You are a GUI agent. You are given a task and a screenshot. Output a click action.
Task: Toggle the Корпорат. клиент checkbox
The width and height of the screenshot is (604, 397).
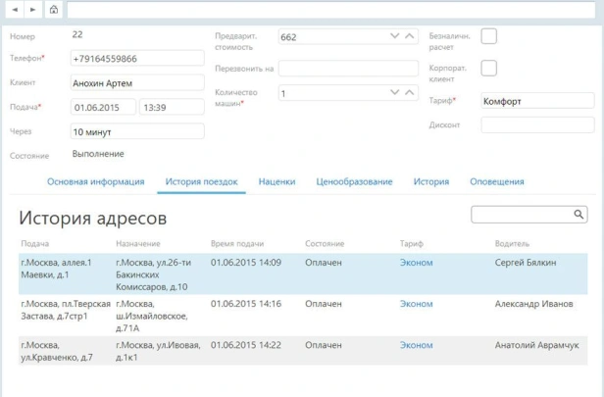pyautogui.click(x=488, y=69)
